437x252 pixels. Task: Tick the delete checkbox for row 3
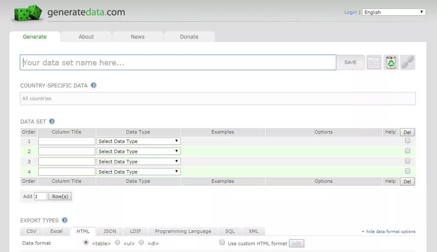point(408,161)
